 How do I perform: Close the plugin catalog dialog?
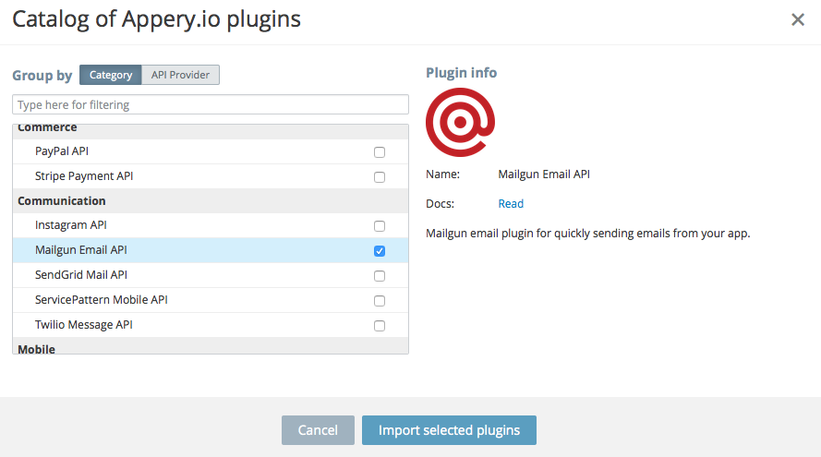pyautogui.click(x=798, y=19)
